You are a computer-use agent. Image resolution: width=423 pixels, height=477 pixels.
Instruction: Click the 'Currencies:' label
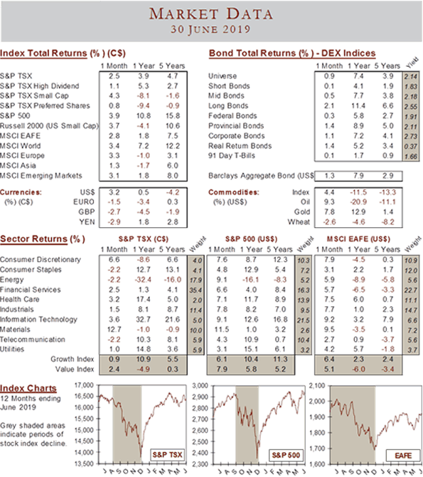point(21,192)
